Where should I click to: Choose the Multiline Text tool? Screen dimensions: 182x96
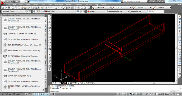point(50,69)
